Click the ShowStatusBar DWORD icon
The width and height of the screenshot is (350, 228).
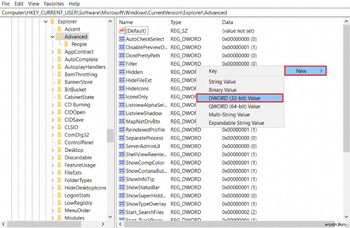point(122,187)
